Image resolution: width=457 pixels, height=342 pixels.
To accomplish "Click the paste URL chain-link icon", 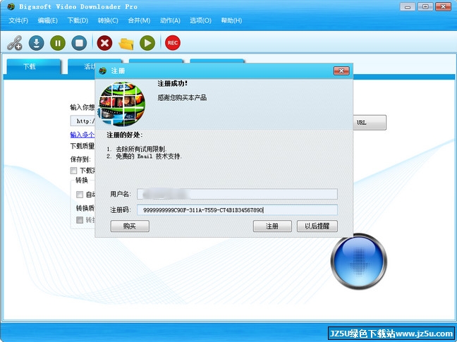I will [x=15, y=43].
